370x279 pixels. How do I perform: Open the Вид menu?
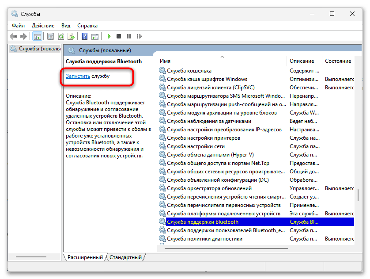[x=66, y=26]
